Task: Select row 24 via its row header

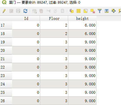Action: [x=6, y=84]
